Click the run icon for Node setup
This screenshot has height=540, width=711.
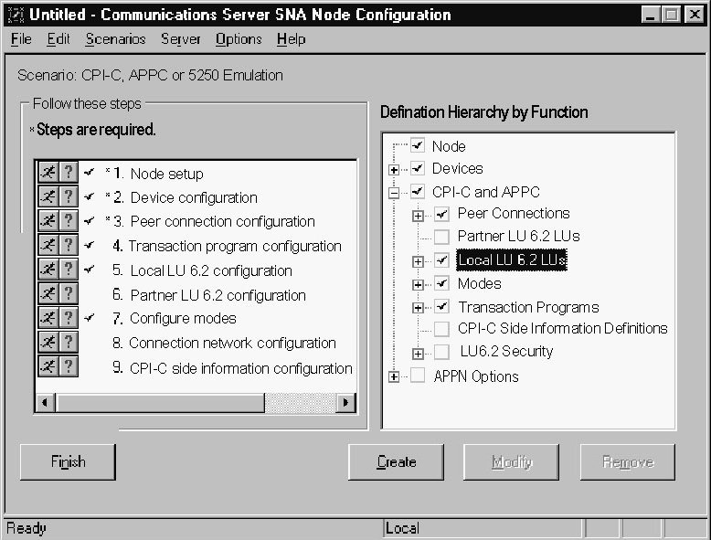[48, 173]
